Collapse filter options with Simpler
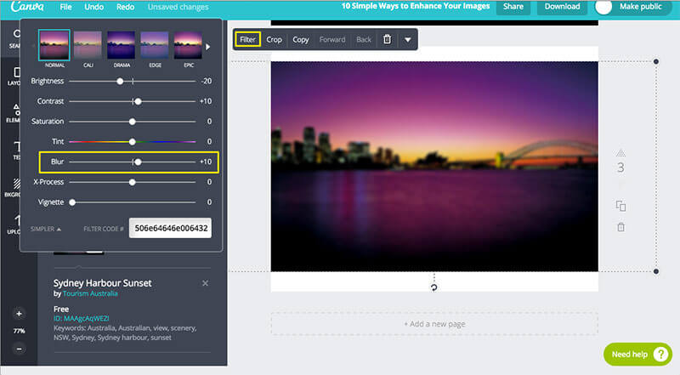680x375 pixels. [45, 229]
